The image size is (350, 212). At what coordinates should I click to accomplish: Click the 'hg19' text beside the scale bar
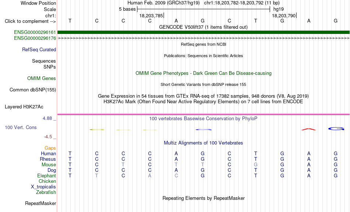(279, 9)
